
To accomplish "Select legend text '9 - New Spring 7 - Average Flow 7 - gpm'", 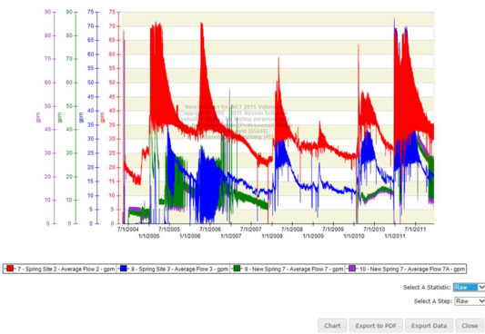I will click(294, 270).
